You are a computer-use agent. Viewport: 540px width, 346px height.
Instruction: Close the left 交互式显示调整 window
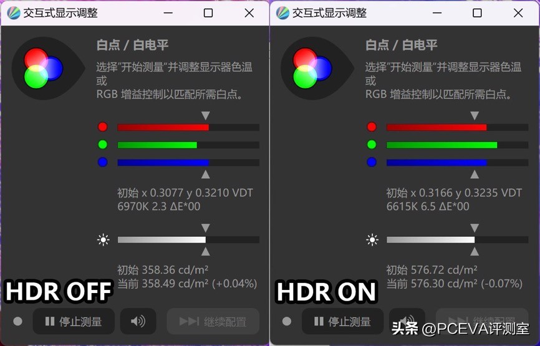(249, 13)
